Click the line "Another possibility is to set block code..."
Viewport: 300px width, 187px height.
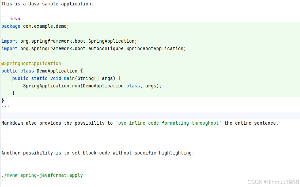coord(98,153)
